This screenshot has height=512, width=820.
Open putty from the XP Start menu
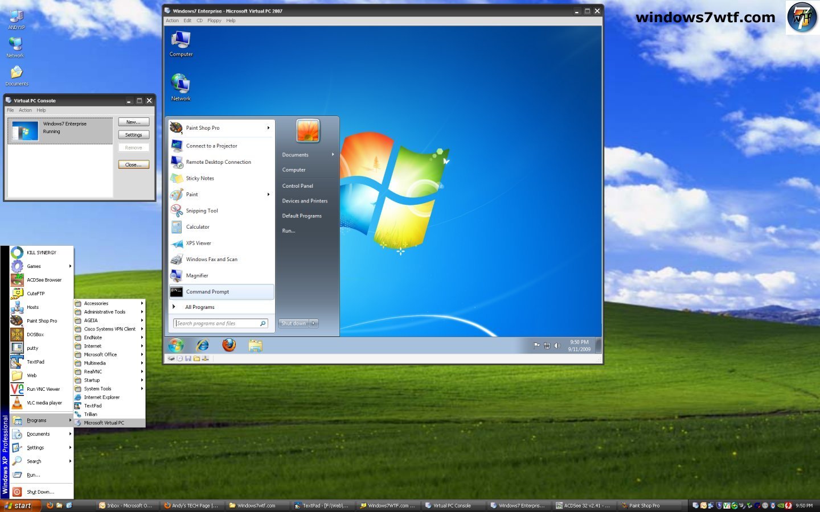[41, 348]
